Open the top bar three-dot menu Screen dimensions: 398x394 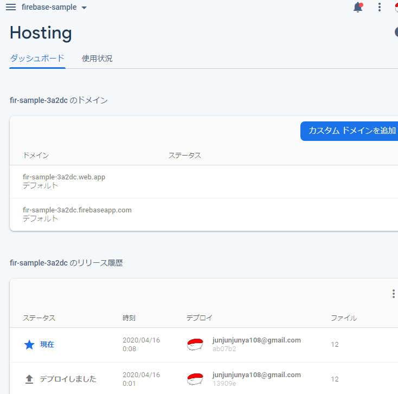click(x=380, y=7)
